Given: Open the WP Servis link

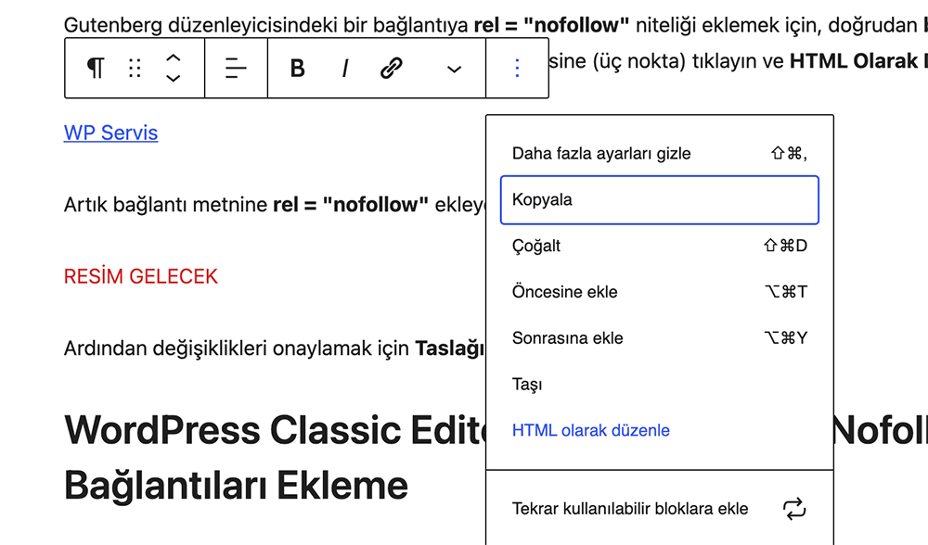Looking at the screenshot, I should pyautogui.click(x=110, y=133).
